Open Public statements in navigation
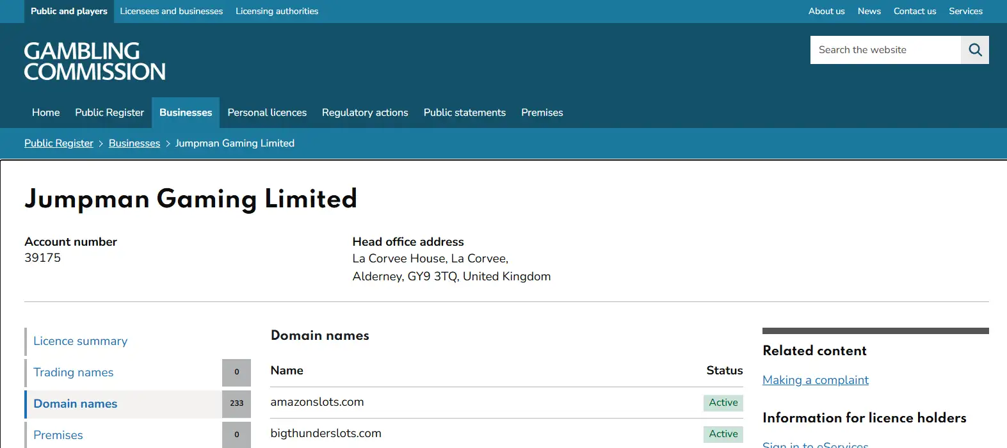1007x448 pixels. (x=465, y=113)
